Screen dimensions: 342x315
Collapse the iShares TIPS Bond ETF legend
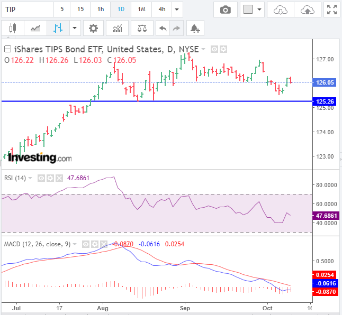7,49
